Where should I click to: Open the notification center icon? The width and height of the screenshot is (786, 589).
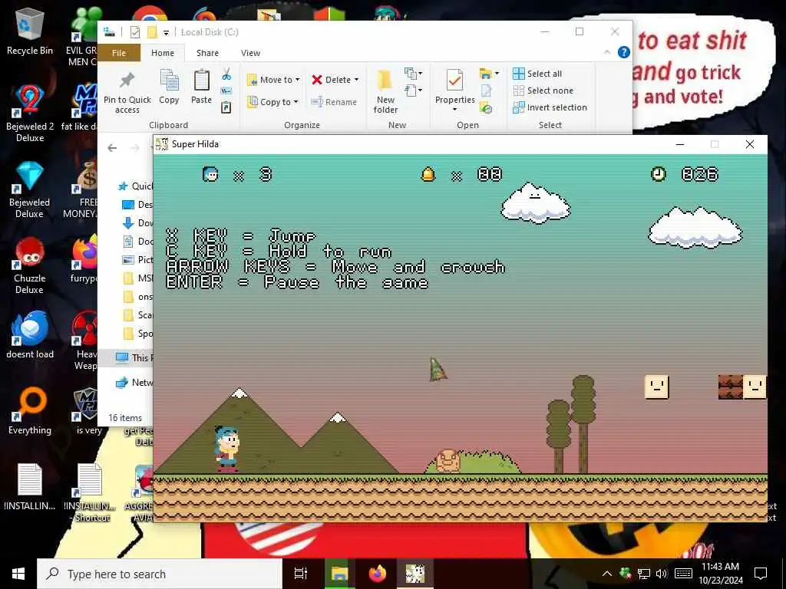(761, 574)
